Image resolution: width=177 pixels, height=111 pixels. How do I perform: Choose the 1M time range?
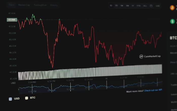tap(122, 6)
